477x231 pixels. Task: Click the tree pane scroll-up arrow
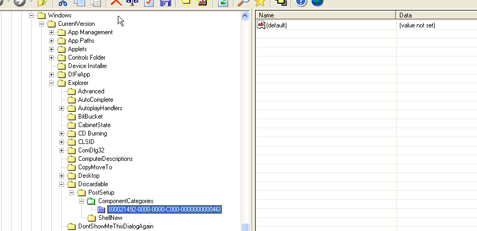[x=245, y=16]
